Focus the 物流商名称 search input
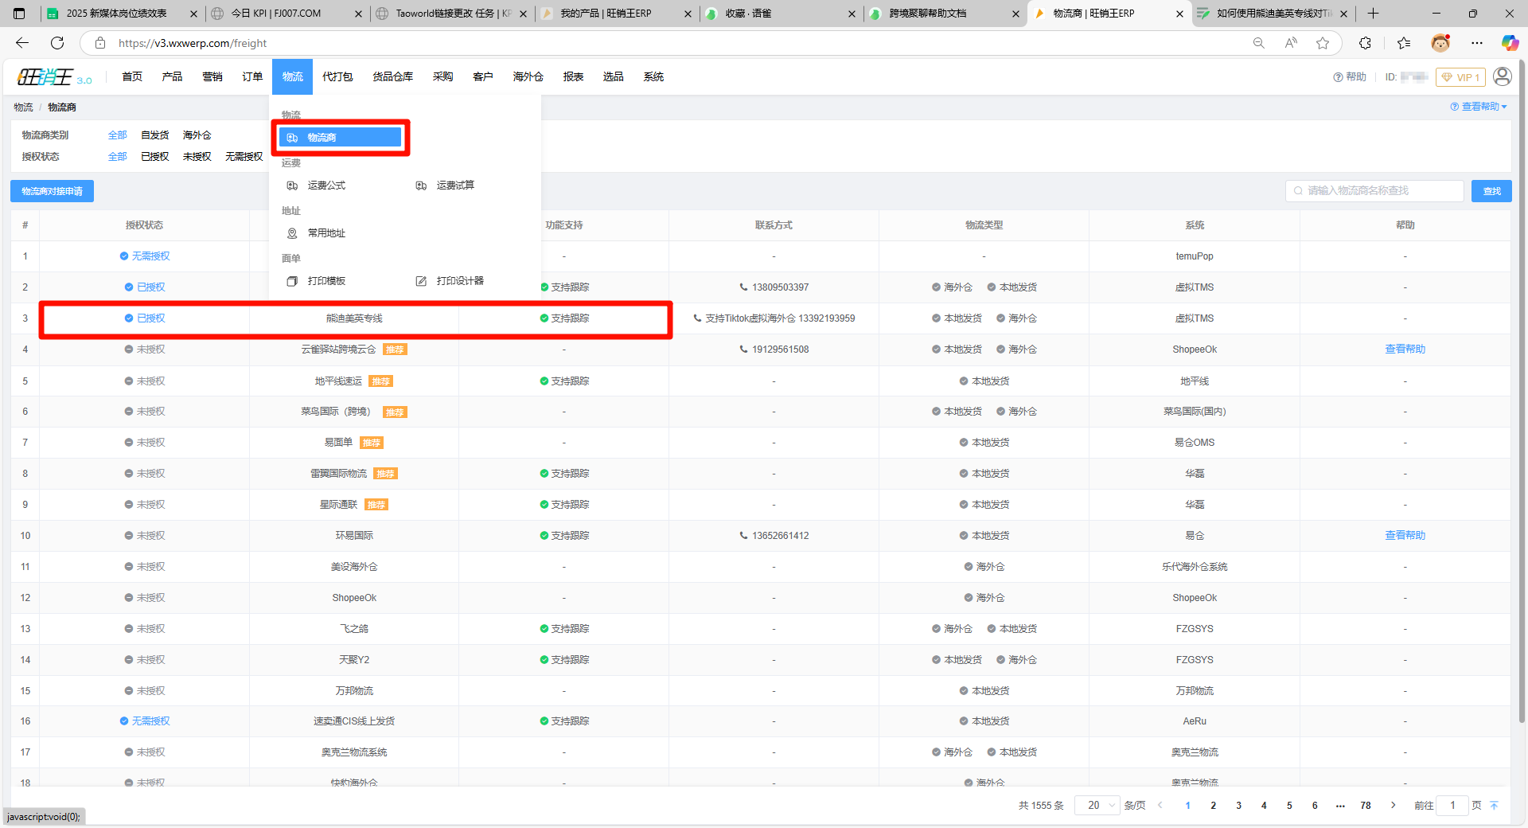The width and height of the screenshot is (1528, 828). (x=1374, y=191)
